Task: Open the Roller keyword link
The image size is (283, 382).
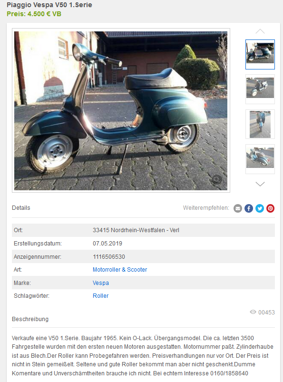Action: point(100,296)
